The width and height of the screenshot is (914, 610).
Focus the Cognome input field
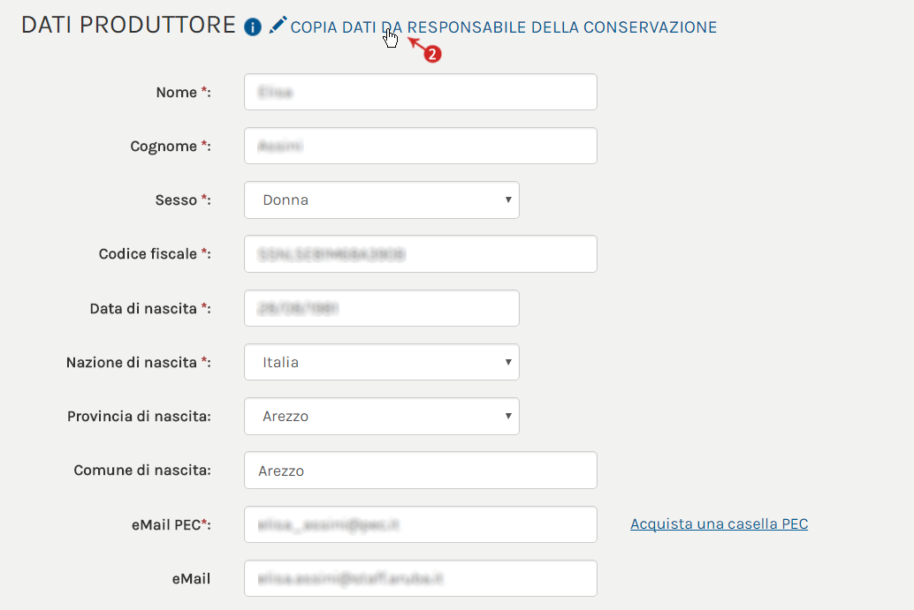421,146
